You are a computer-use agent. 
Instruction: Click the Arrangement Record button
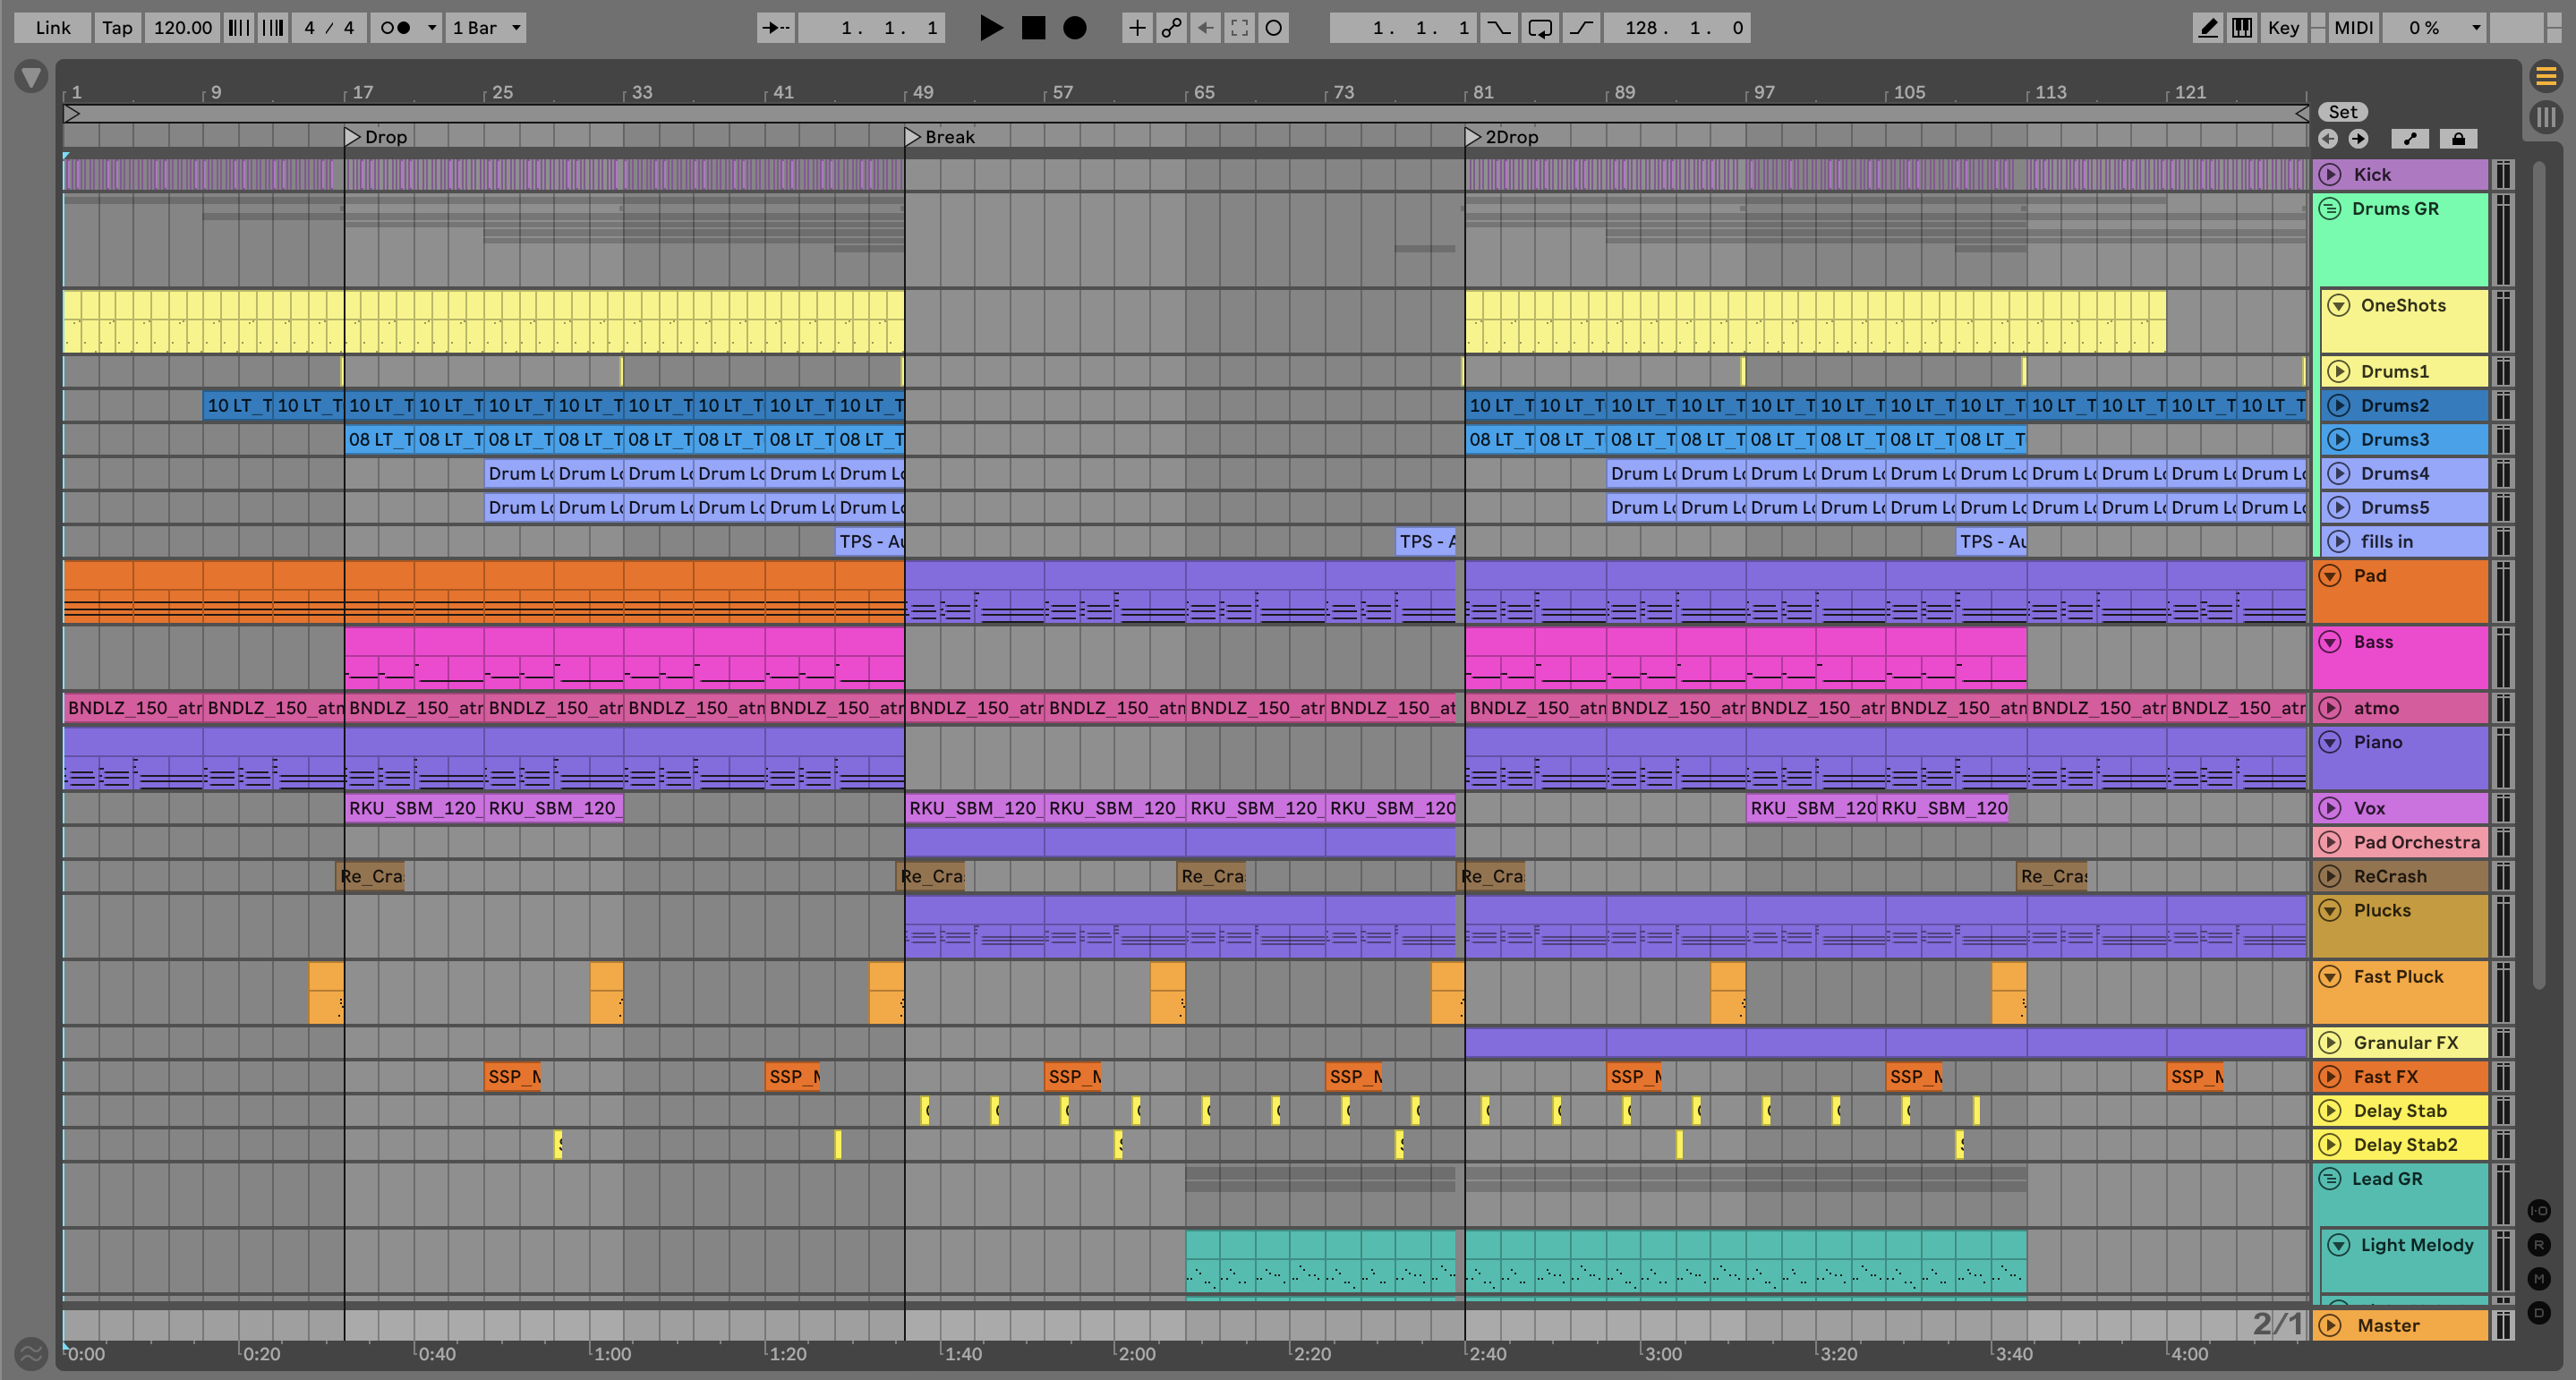coord(1074,28)
